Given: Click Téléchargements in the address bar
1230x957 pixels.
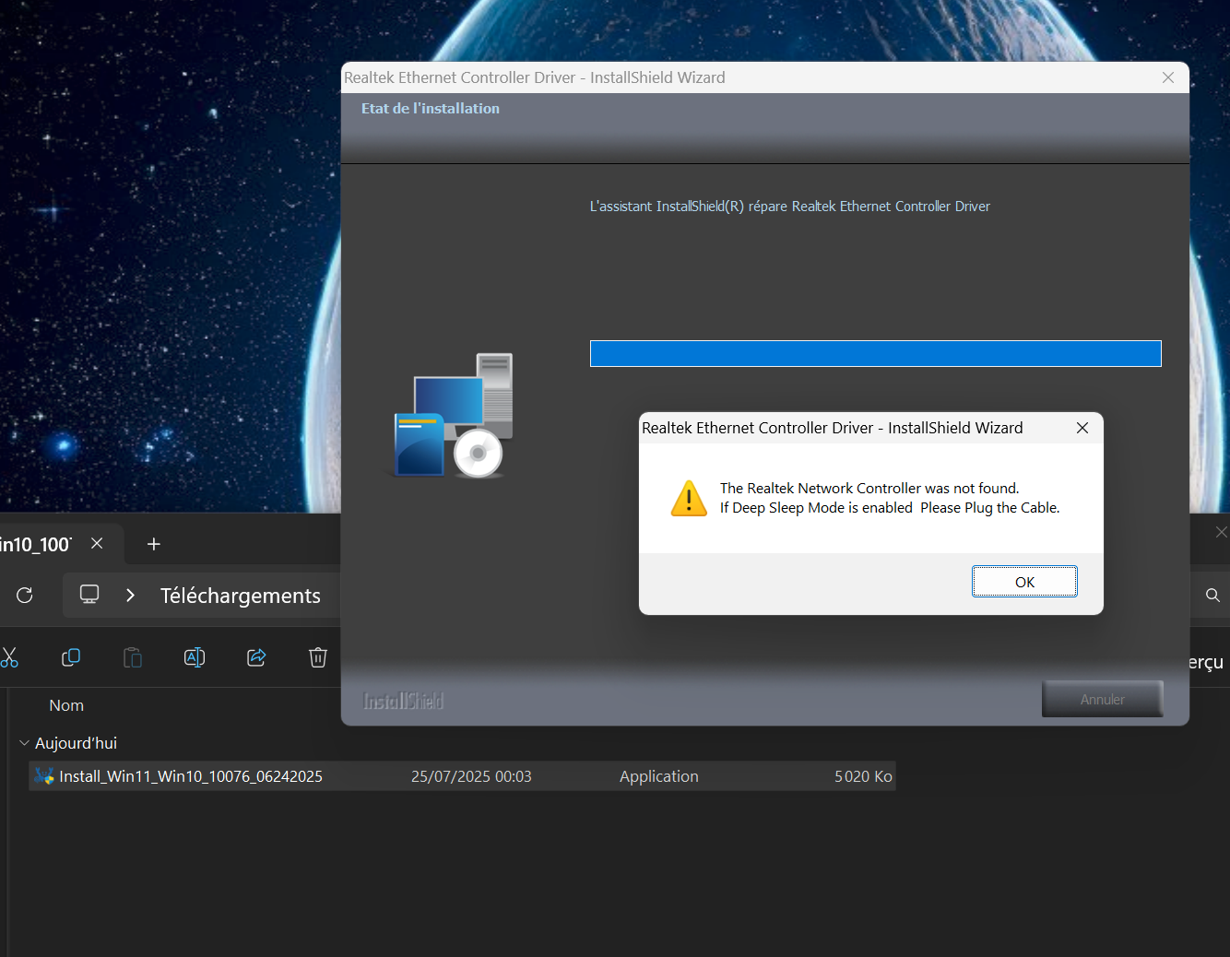Looking at the screenshot, I should [241, 596].
